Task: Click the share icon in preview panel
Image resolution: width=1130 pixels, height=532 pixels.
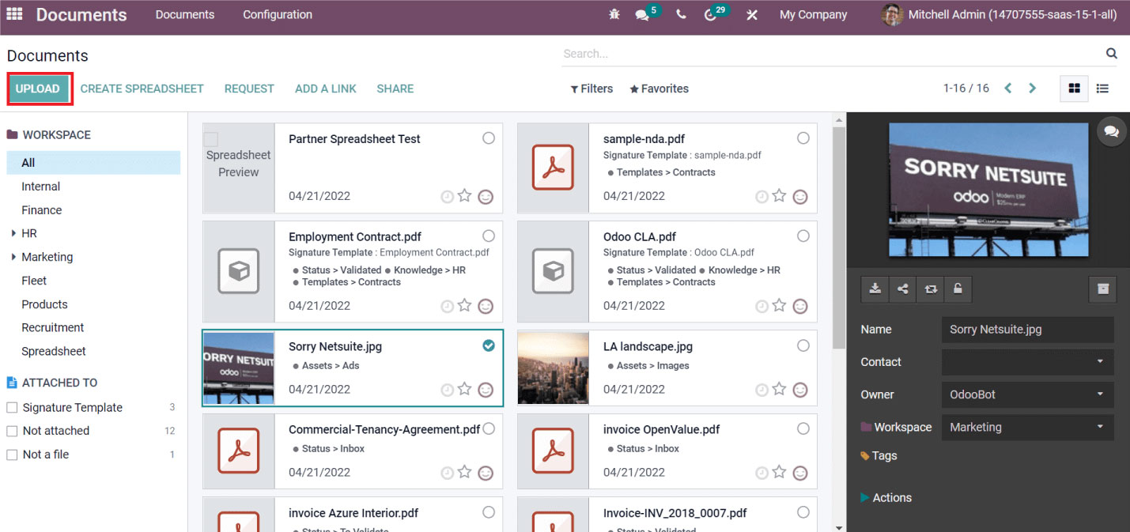Action: coord(903,289)
